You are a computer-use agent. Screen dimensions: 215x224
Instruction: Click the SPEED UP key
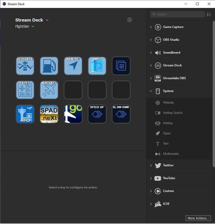pyautogui.click(x=97, y=114)
